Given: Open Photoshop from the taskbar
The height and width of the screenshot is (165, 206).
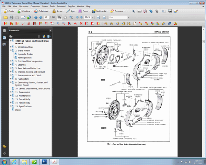Looking at the screenshot, I should [x=44, y=162].
